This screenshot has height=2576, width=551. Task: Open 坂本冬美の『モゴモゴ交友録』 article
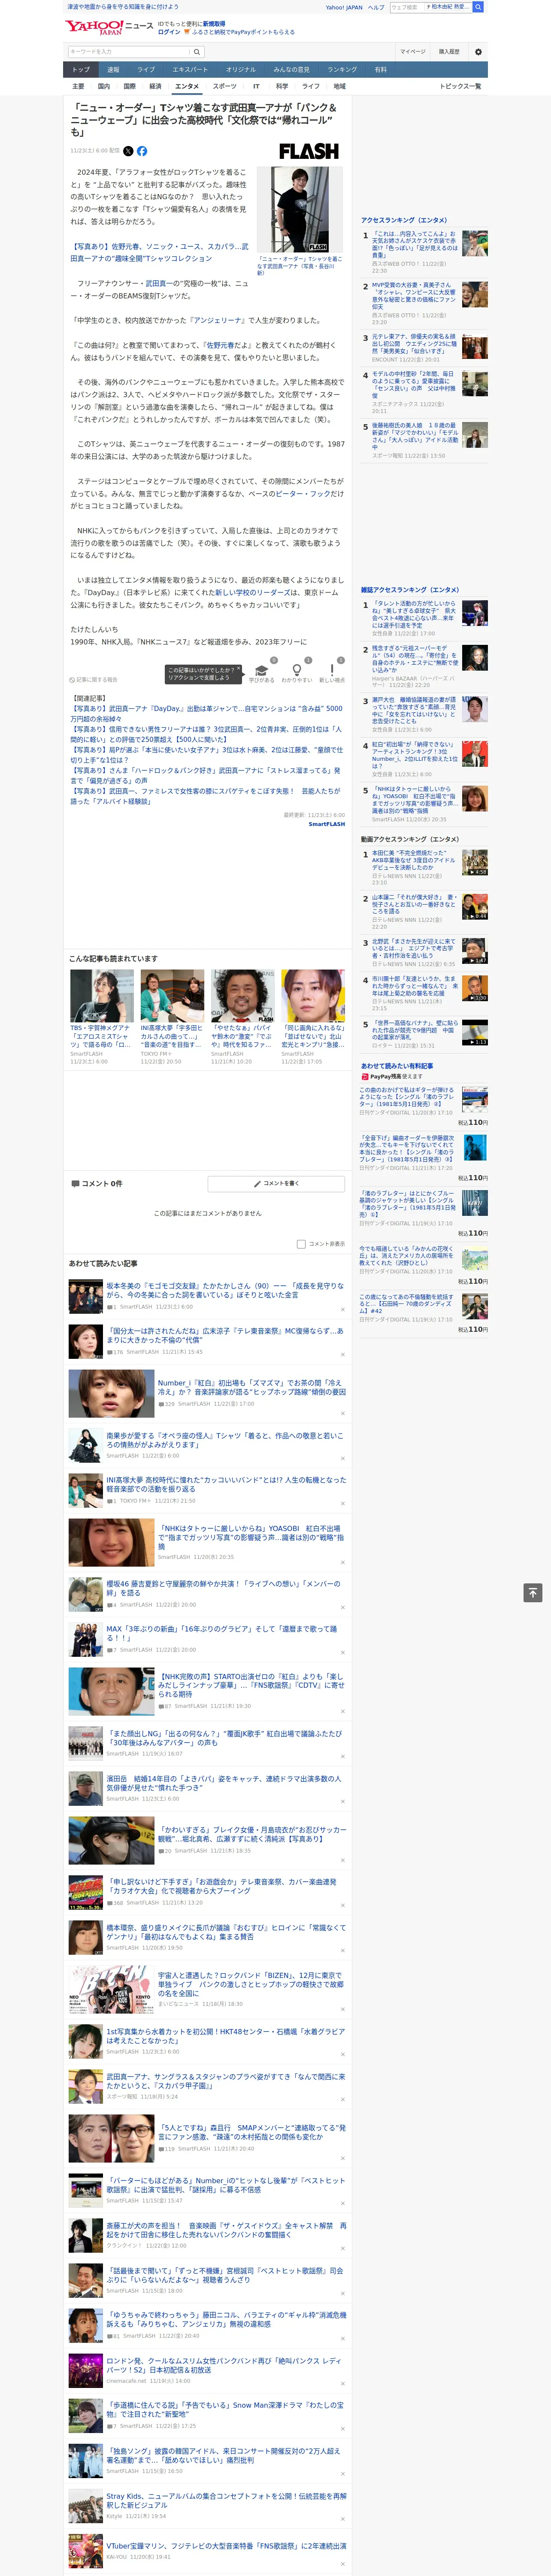coord(224,1290)
